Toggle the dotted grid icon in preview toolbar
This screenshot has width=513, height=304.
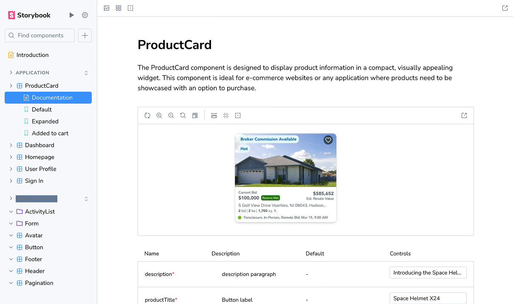[x=226, y=115]
